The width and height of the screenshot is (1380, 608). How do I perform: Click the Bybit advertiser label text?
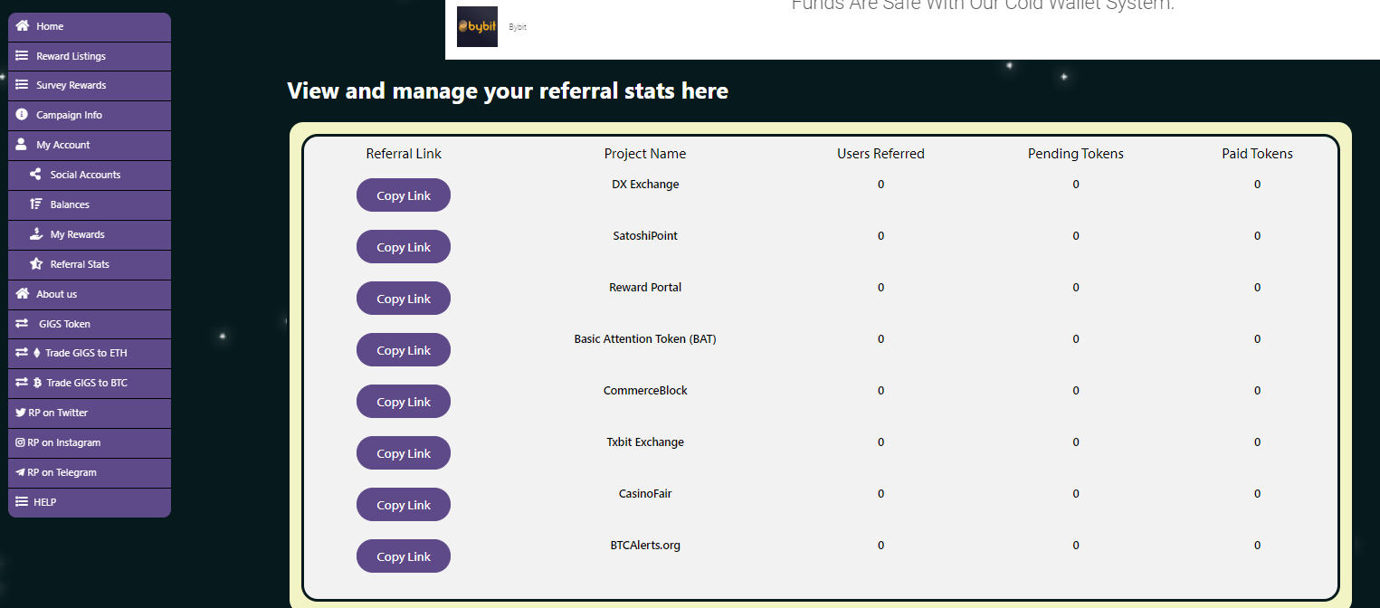point(518,28)
